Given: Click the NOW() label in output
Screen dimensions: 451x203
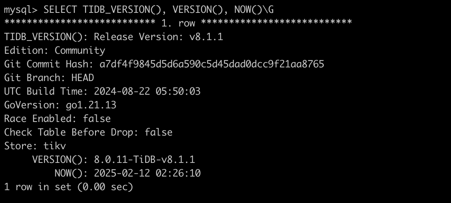Looking at the screenshot, I should point(71,173).
